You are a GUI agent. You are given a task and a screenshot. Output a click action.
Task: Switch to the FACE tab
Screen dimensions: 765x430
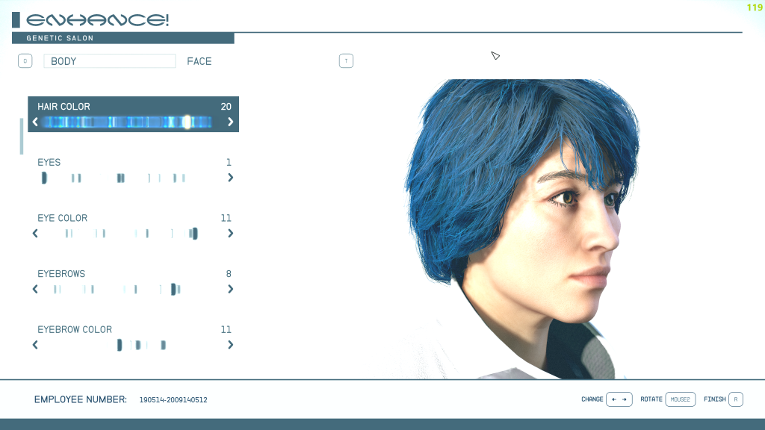199,61
